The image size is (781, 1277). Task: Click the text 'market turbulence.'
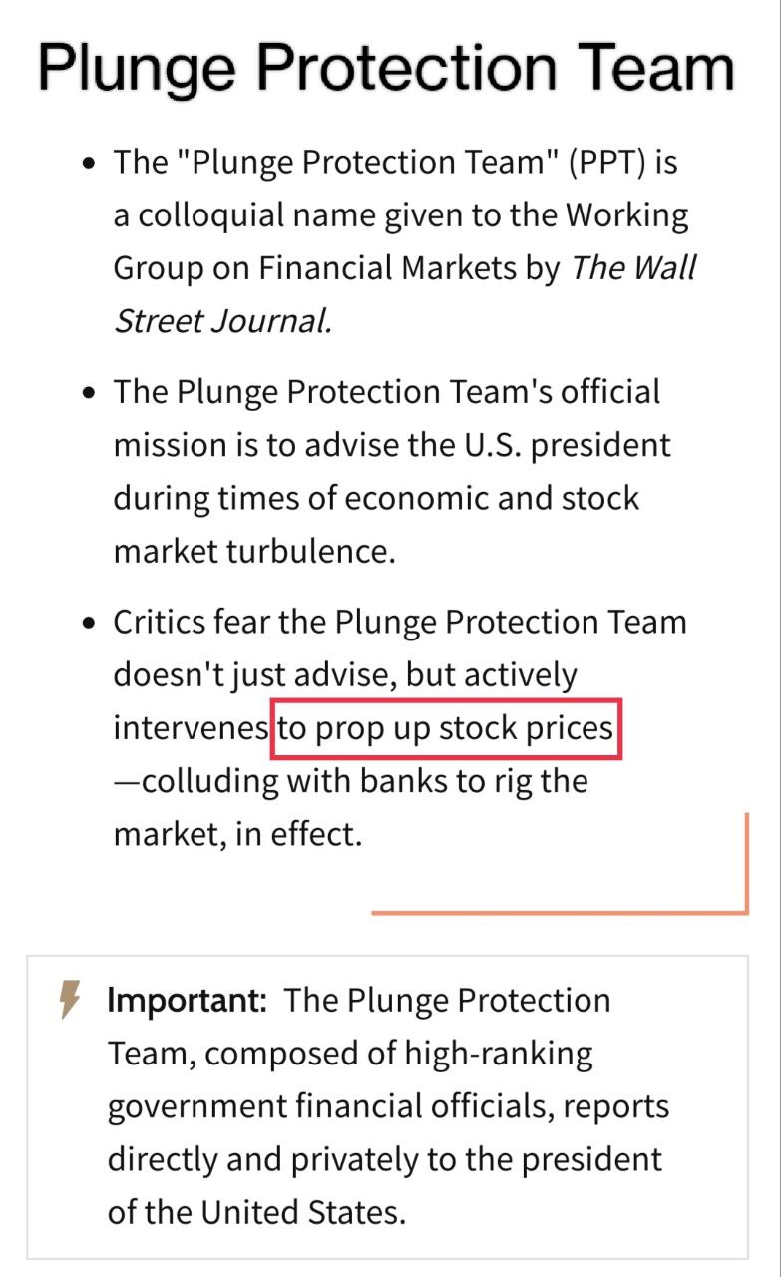[254, 552]
